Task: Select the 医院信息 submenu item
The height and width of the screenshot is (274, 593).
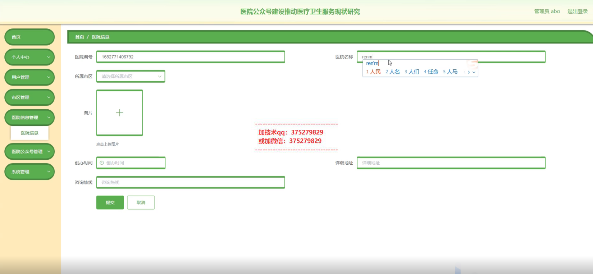Action: tap(29, 133)
